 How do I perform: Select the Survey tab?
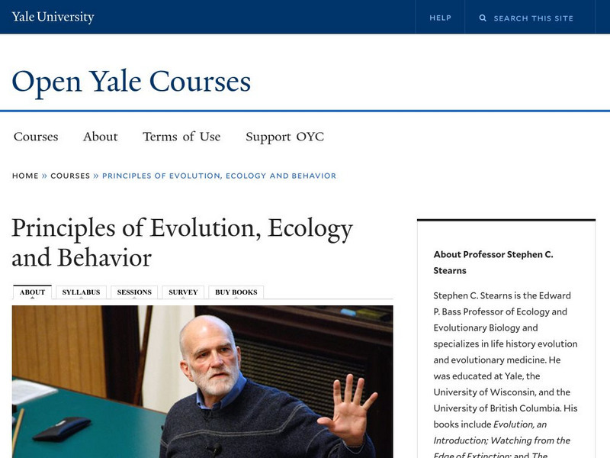(183, 292)
